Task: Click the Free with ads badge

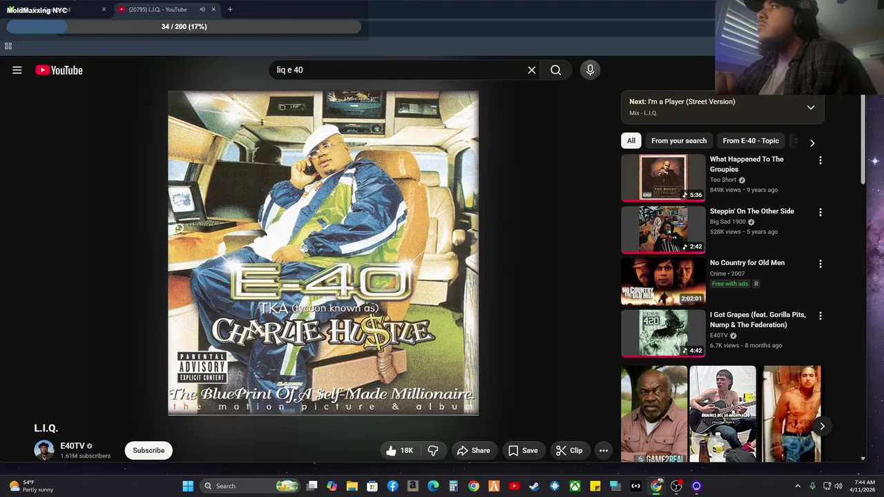Action: pyautogui.click(x=730, y=284)
